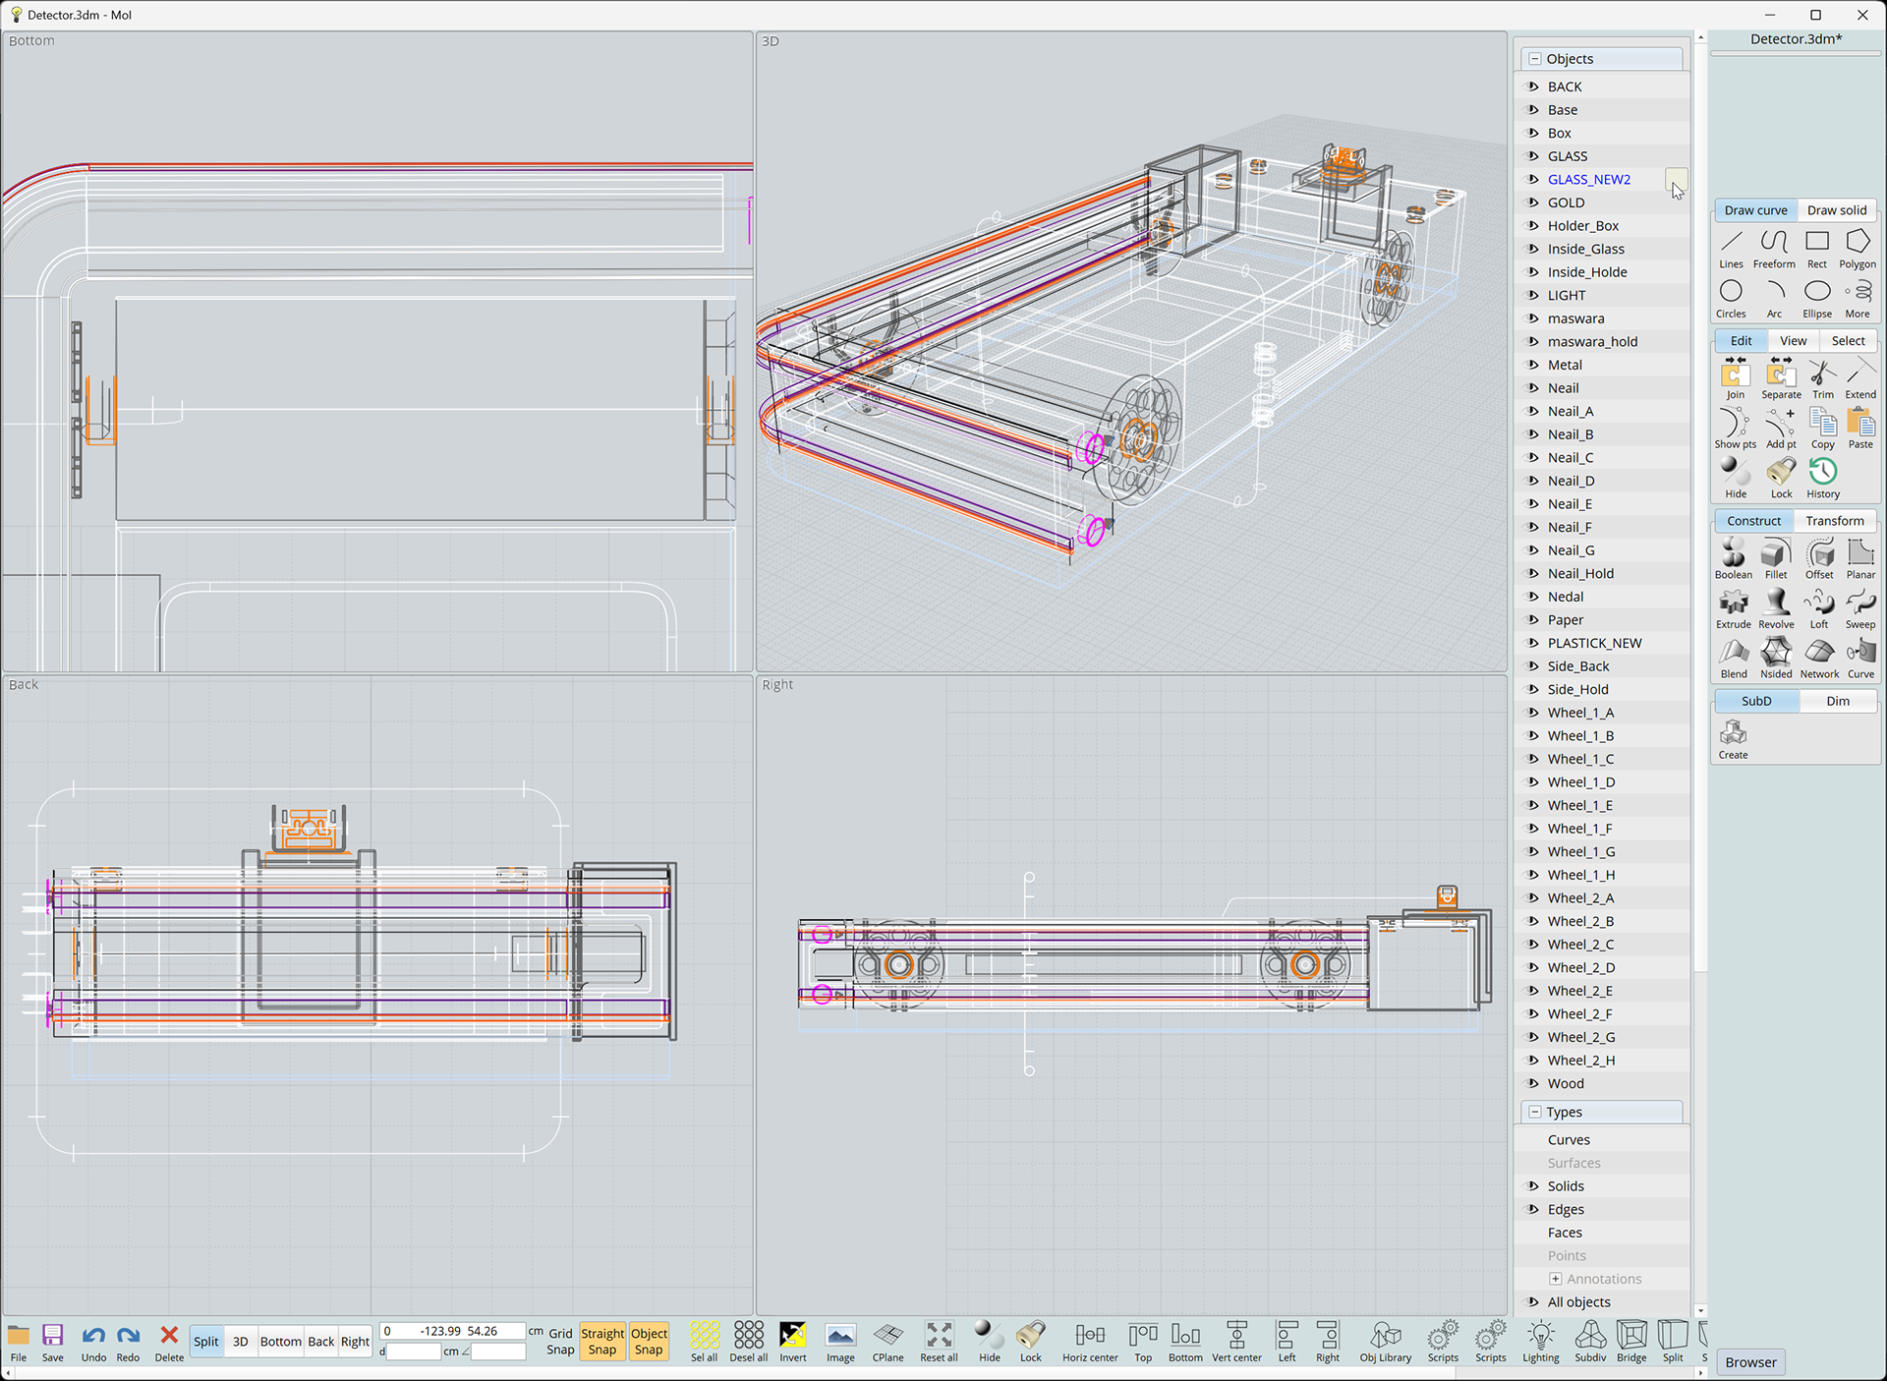Switch to the Draw solid tab
The image size is (1887, 1381).
click(1836, 210)
